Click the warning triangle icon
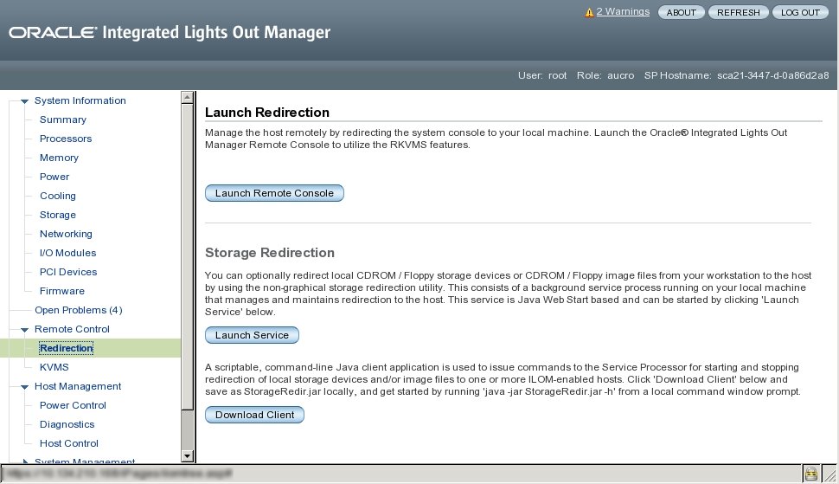The image size is (839, 484). click(589, 12)
